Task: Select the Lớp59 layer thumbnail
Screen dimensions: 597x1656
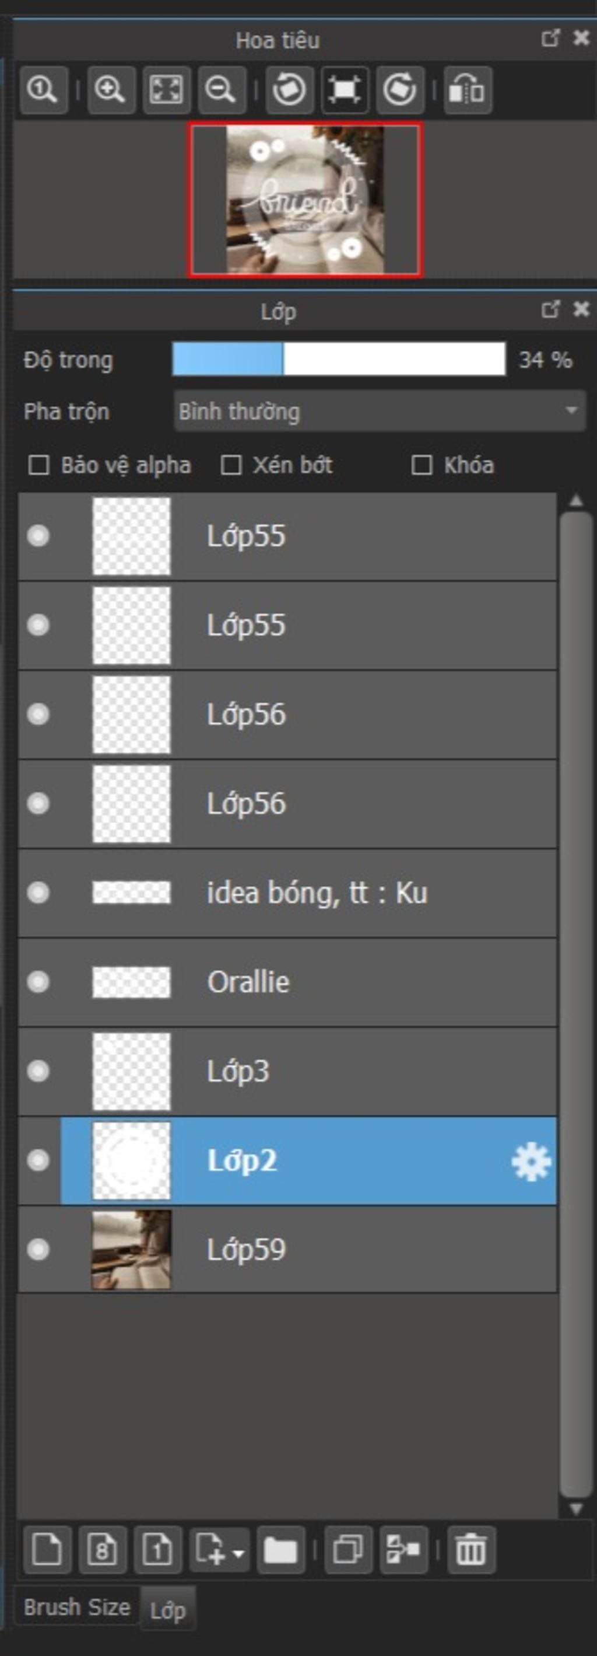Action: click(132, 1249)
